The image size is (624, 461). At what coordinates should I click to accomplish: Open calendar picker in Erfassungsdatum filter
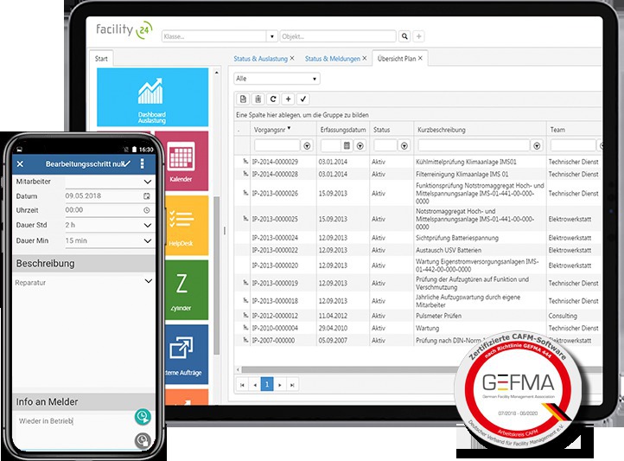click(347, 145)
